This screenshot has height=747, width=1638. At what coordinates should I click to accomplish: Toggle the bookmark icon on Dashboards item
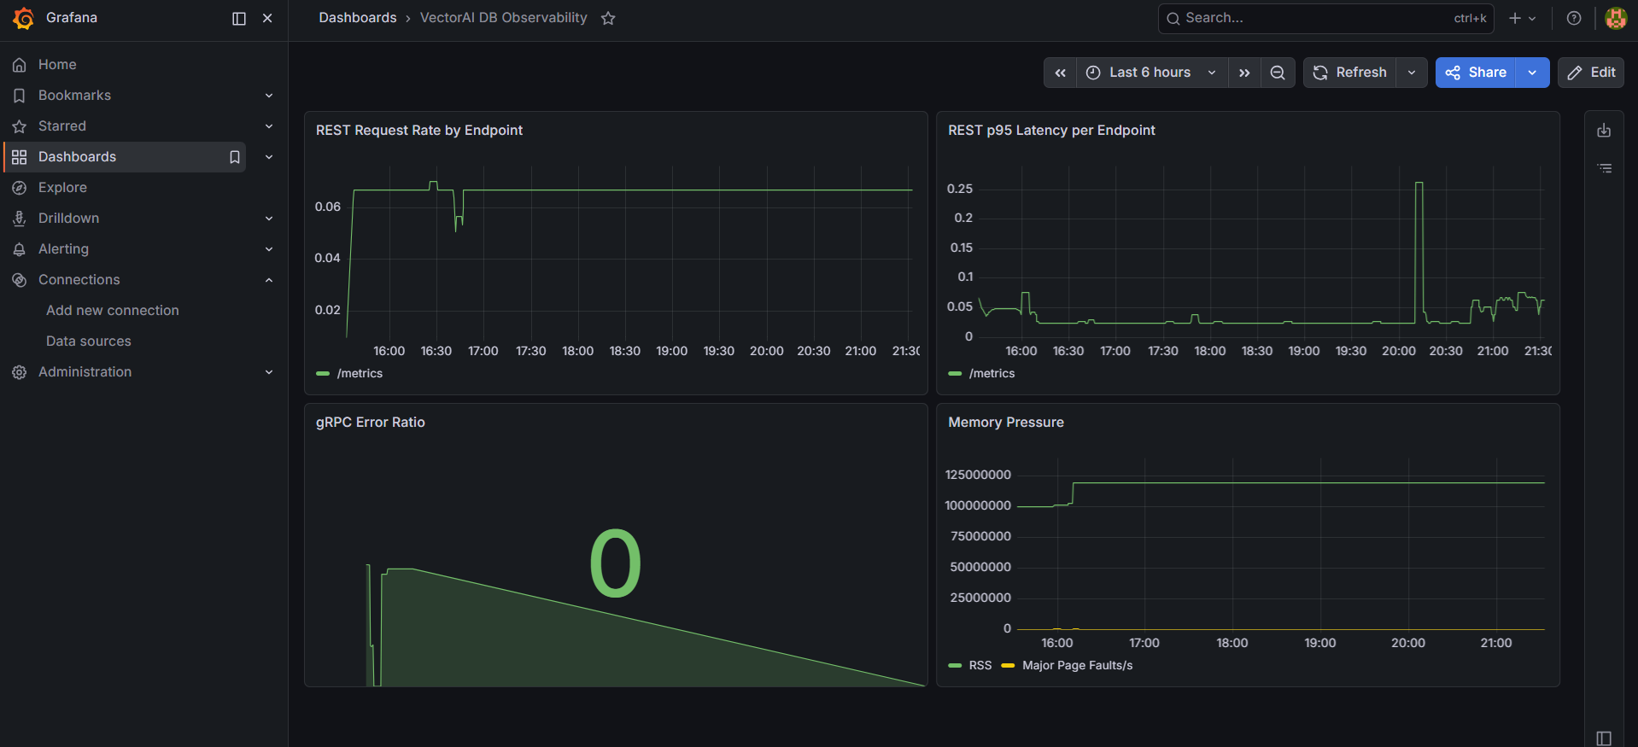click(235, 157)
